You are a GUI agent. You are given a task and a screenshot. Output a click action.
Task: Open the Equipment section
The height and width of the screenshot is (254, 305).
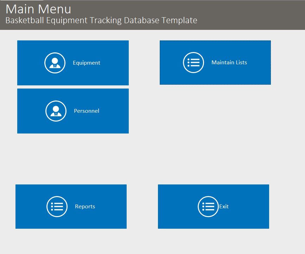tap(73, 63)
